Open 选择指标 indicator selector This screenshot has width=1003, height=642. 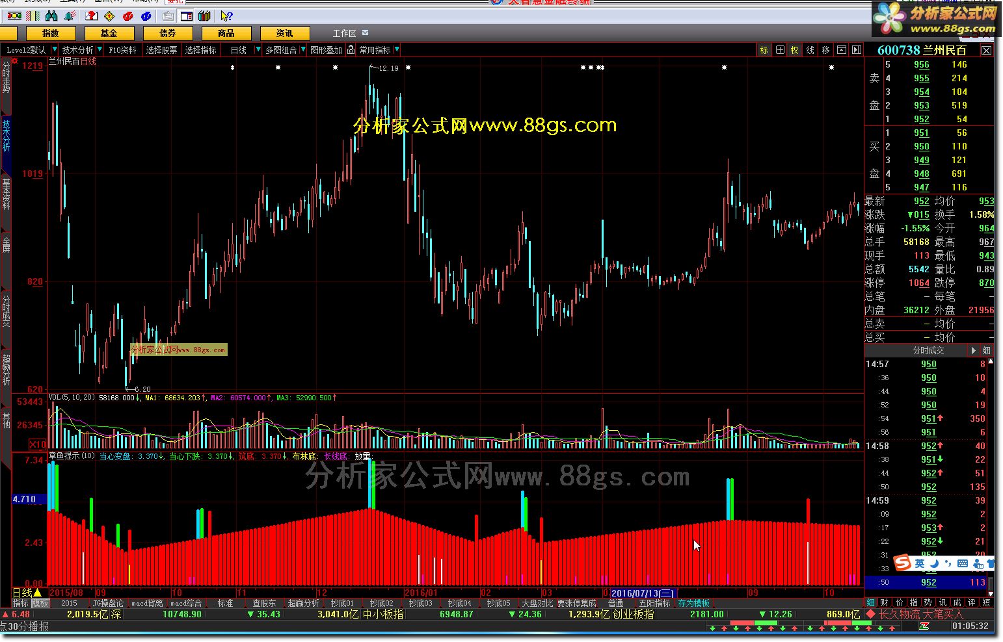tap(200, 50)
